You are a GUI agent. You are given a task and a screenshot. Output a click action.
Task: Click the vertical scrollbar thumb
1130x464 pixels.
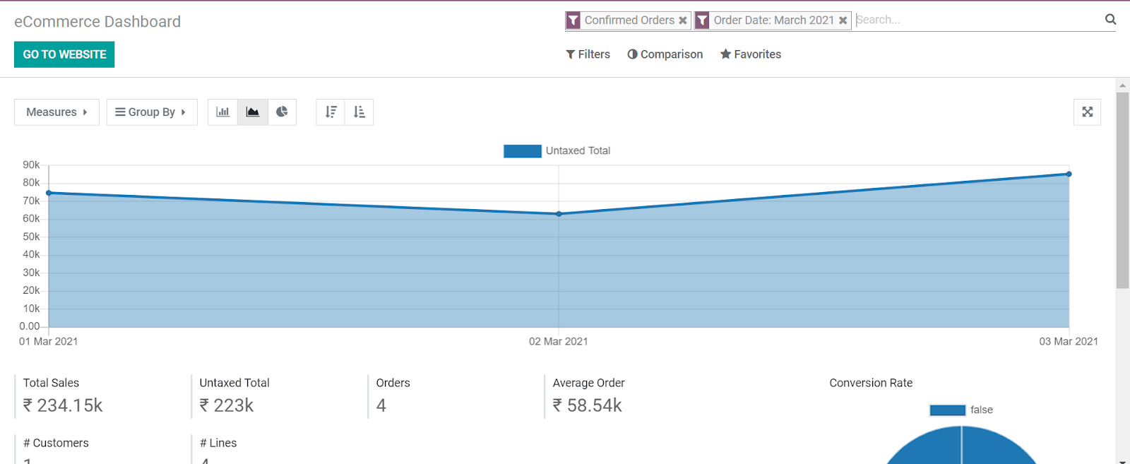(1123, 190)
